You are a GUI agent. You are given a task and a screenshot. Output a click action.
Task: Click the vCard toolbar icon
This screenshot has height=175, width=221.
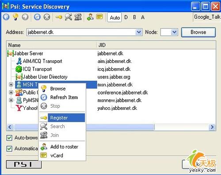tap(99, 16)
